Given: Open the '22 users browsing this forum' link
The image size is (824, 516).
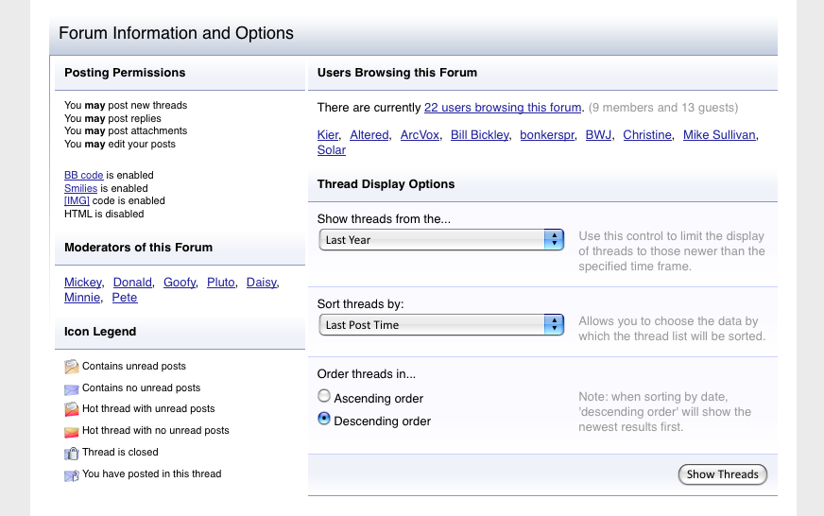Looking at the screenshot, I should pos(503,107).
